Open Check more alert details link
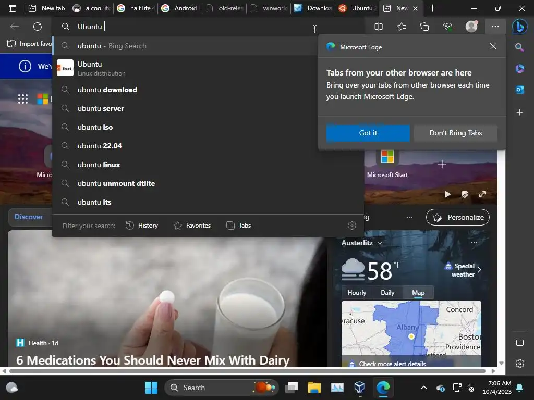This screenshot has width=534, height=400. [x=392, y=364]
